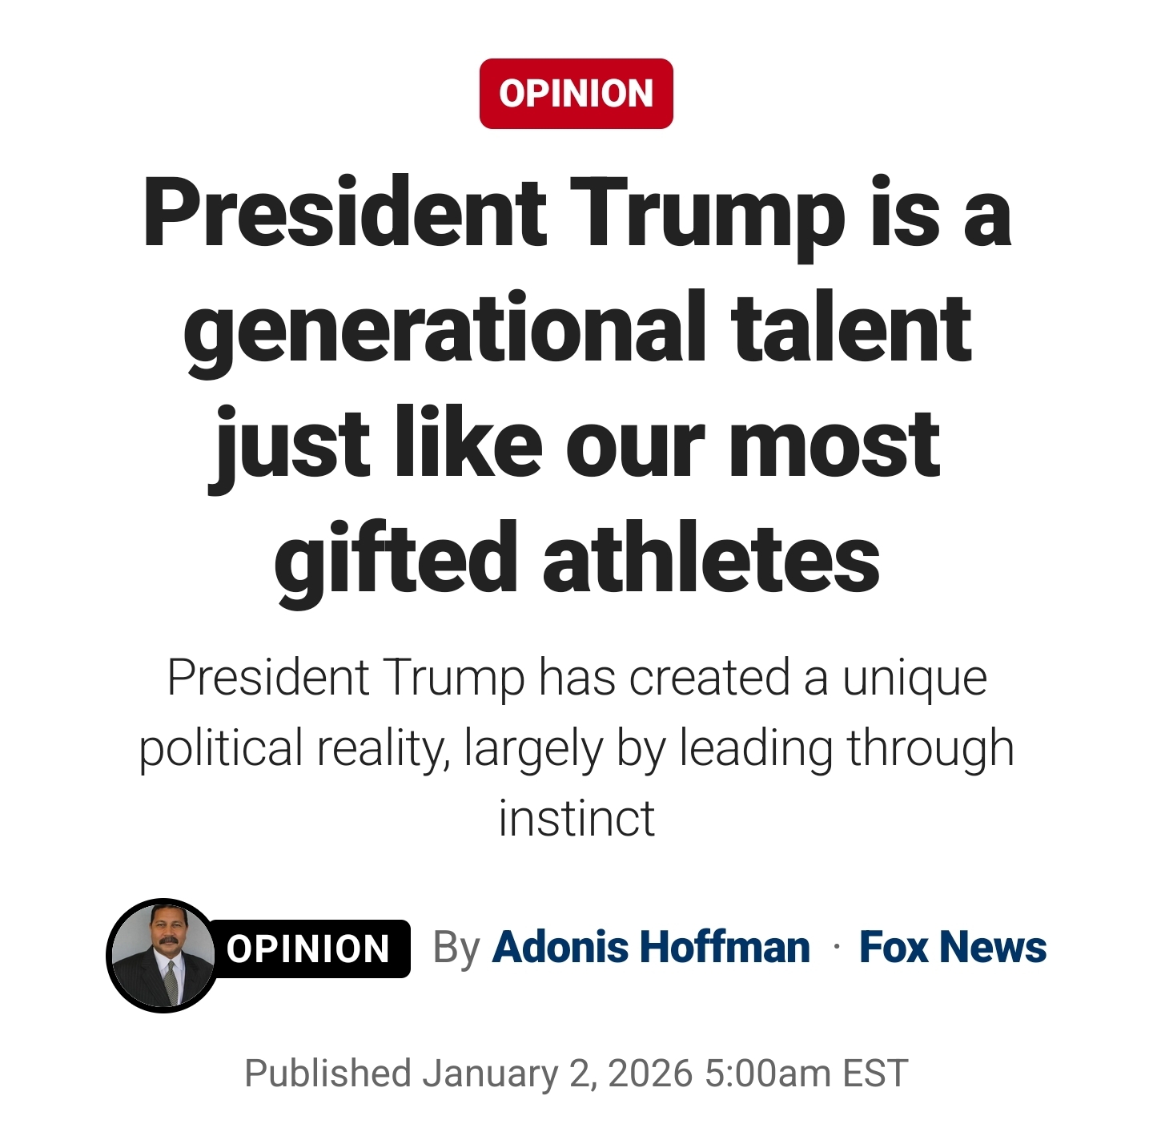The height and width of the screenshot is (1128, 1153).
Task: Click the word "instinct" in the subheadline
Action: (x=576, y=818)
